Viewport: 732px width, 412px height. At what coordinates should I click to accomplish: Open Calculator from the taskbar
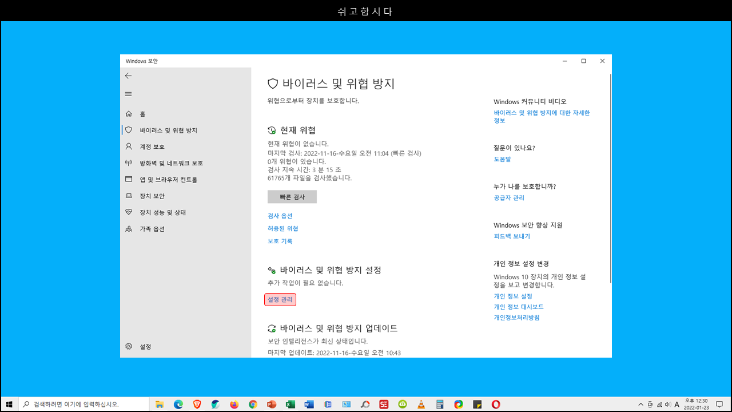[440, 404]
